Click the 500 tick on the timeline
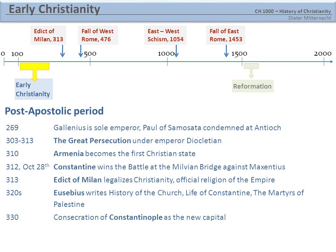336x252 pixels. click(x=90, y=62)
